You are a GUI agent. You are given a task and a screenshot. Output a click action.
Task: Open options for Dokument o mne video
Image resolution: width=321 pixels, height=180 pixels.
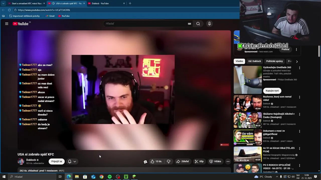(x=299, y=131)
